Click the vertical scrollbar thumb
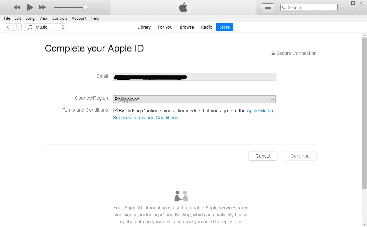The width and height of the screenshot is (367, 227). coord(364,113)
